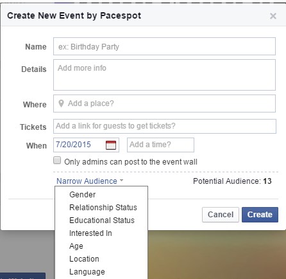
Task: Click the Add a place field
Action: point(164,104)
